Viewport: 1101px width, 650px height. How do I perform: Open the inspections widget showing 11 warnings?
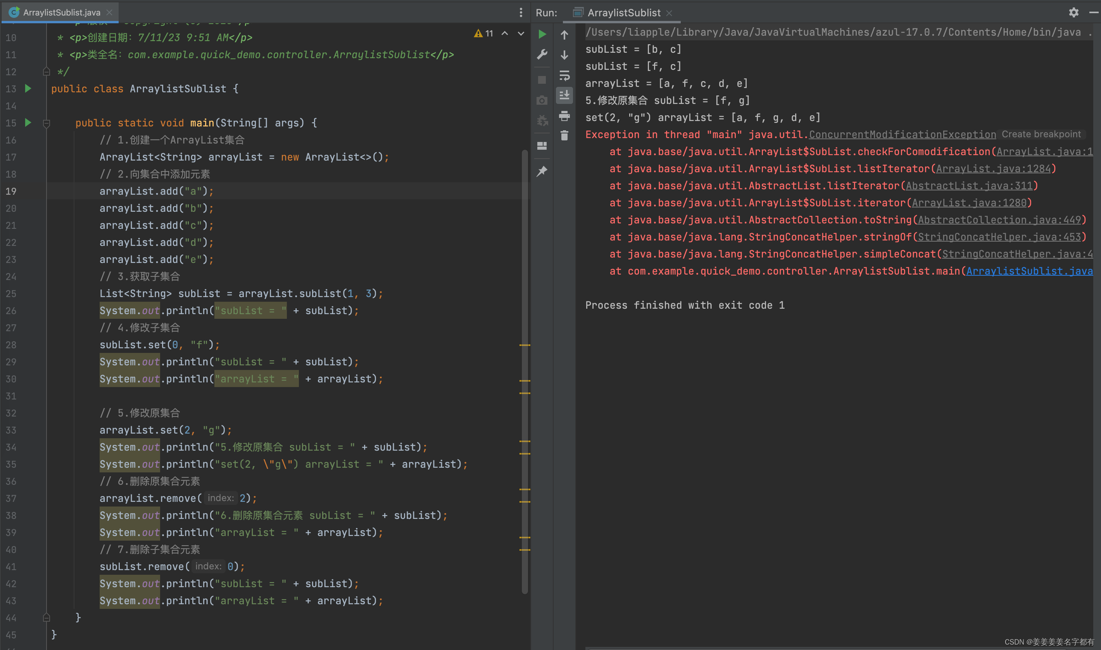click(x=483, y=33)
